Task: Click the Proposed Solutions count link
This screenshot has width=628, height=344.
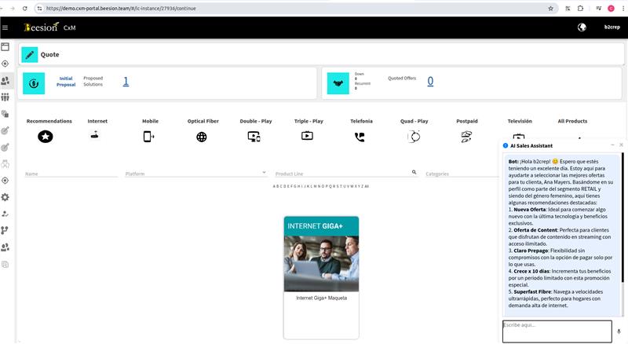Action: pos(126,82)
